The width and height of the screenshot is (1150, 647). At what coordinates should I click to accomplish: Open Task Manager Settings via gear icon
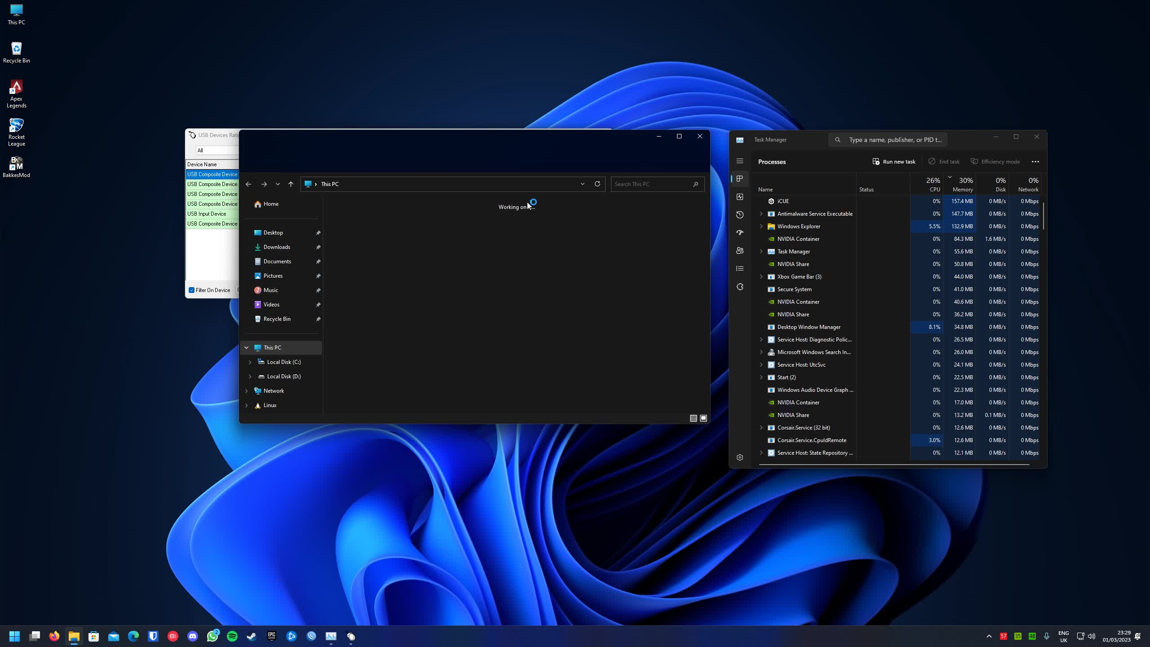(x=740, y=457)
